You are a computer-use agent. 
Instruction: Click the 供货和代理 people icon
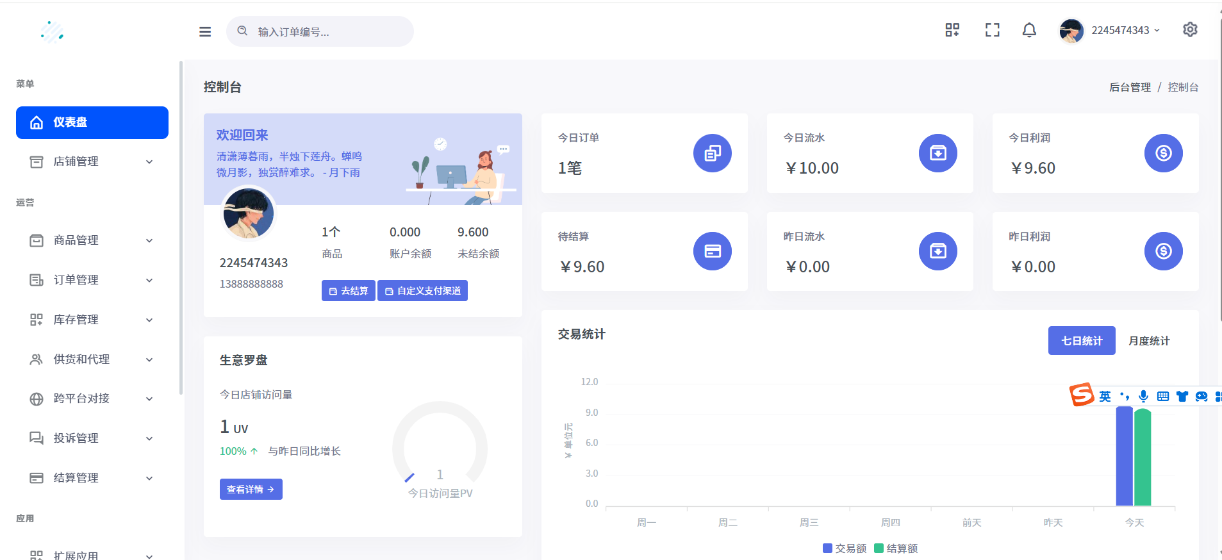(x=37, y=359)
